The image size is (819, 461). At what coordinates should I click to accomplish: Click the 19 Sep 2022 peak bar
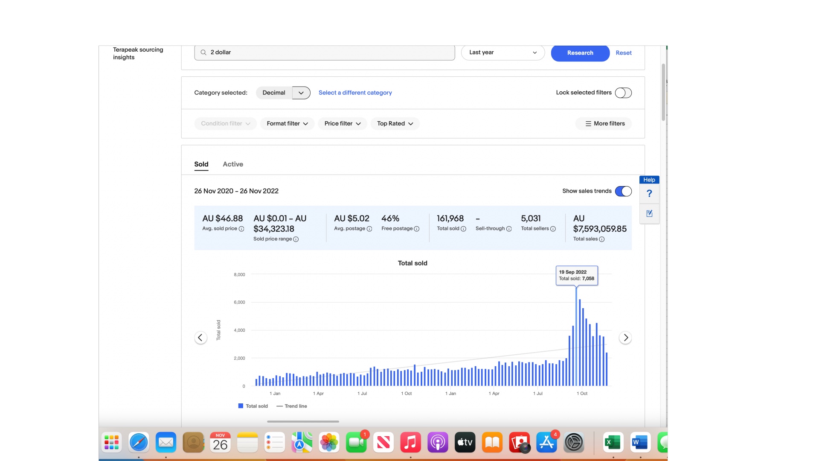coord(576,337)
